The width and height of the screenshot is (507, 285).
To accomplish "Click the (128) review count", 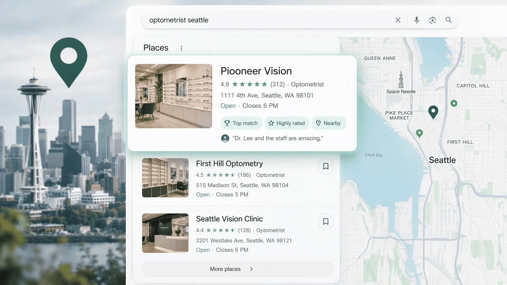I will point(245,230).
